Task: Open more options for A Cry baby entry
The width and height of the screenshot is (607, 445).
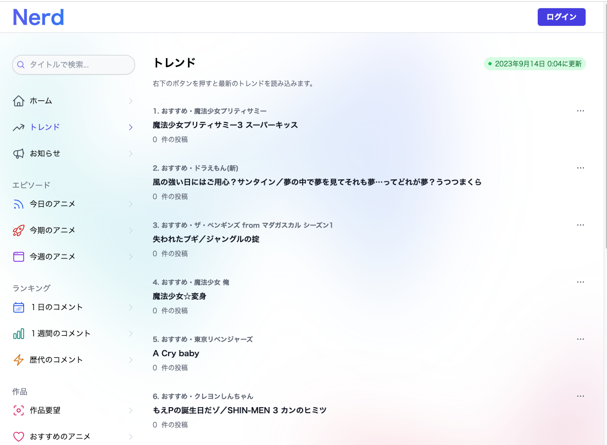Action: (580, 339)
